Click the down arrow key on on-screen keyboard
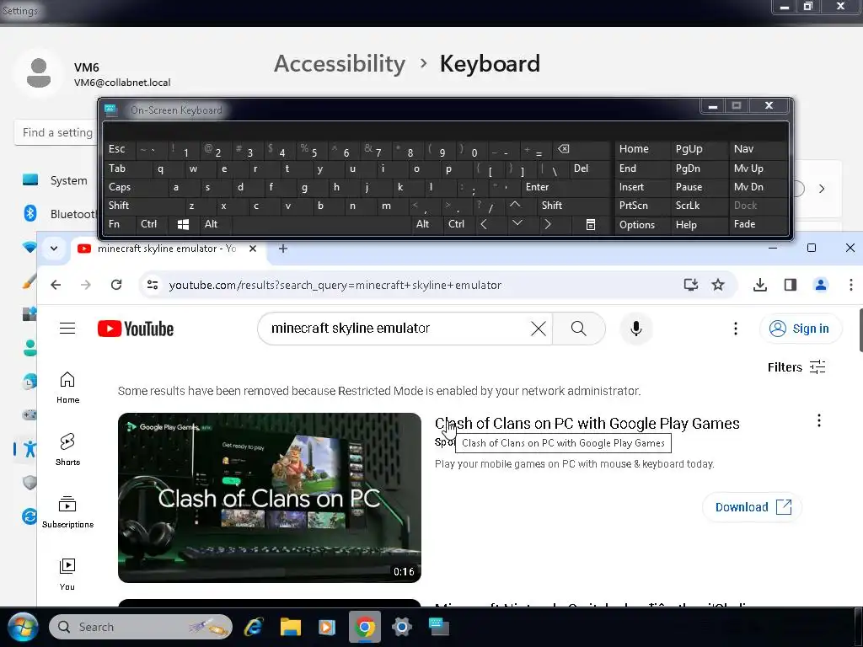The height and width of the screenshot is (647, 863). tap(517, 224)
